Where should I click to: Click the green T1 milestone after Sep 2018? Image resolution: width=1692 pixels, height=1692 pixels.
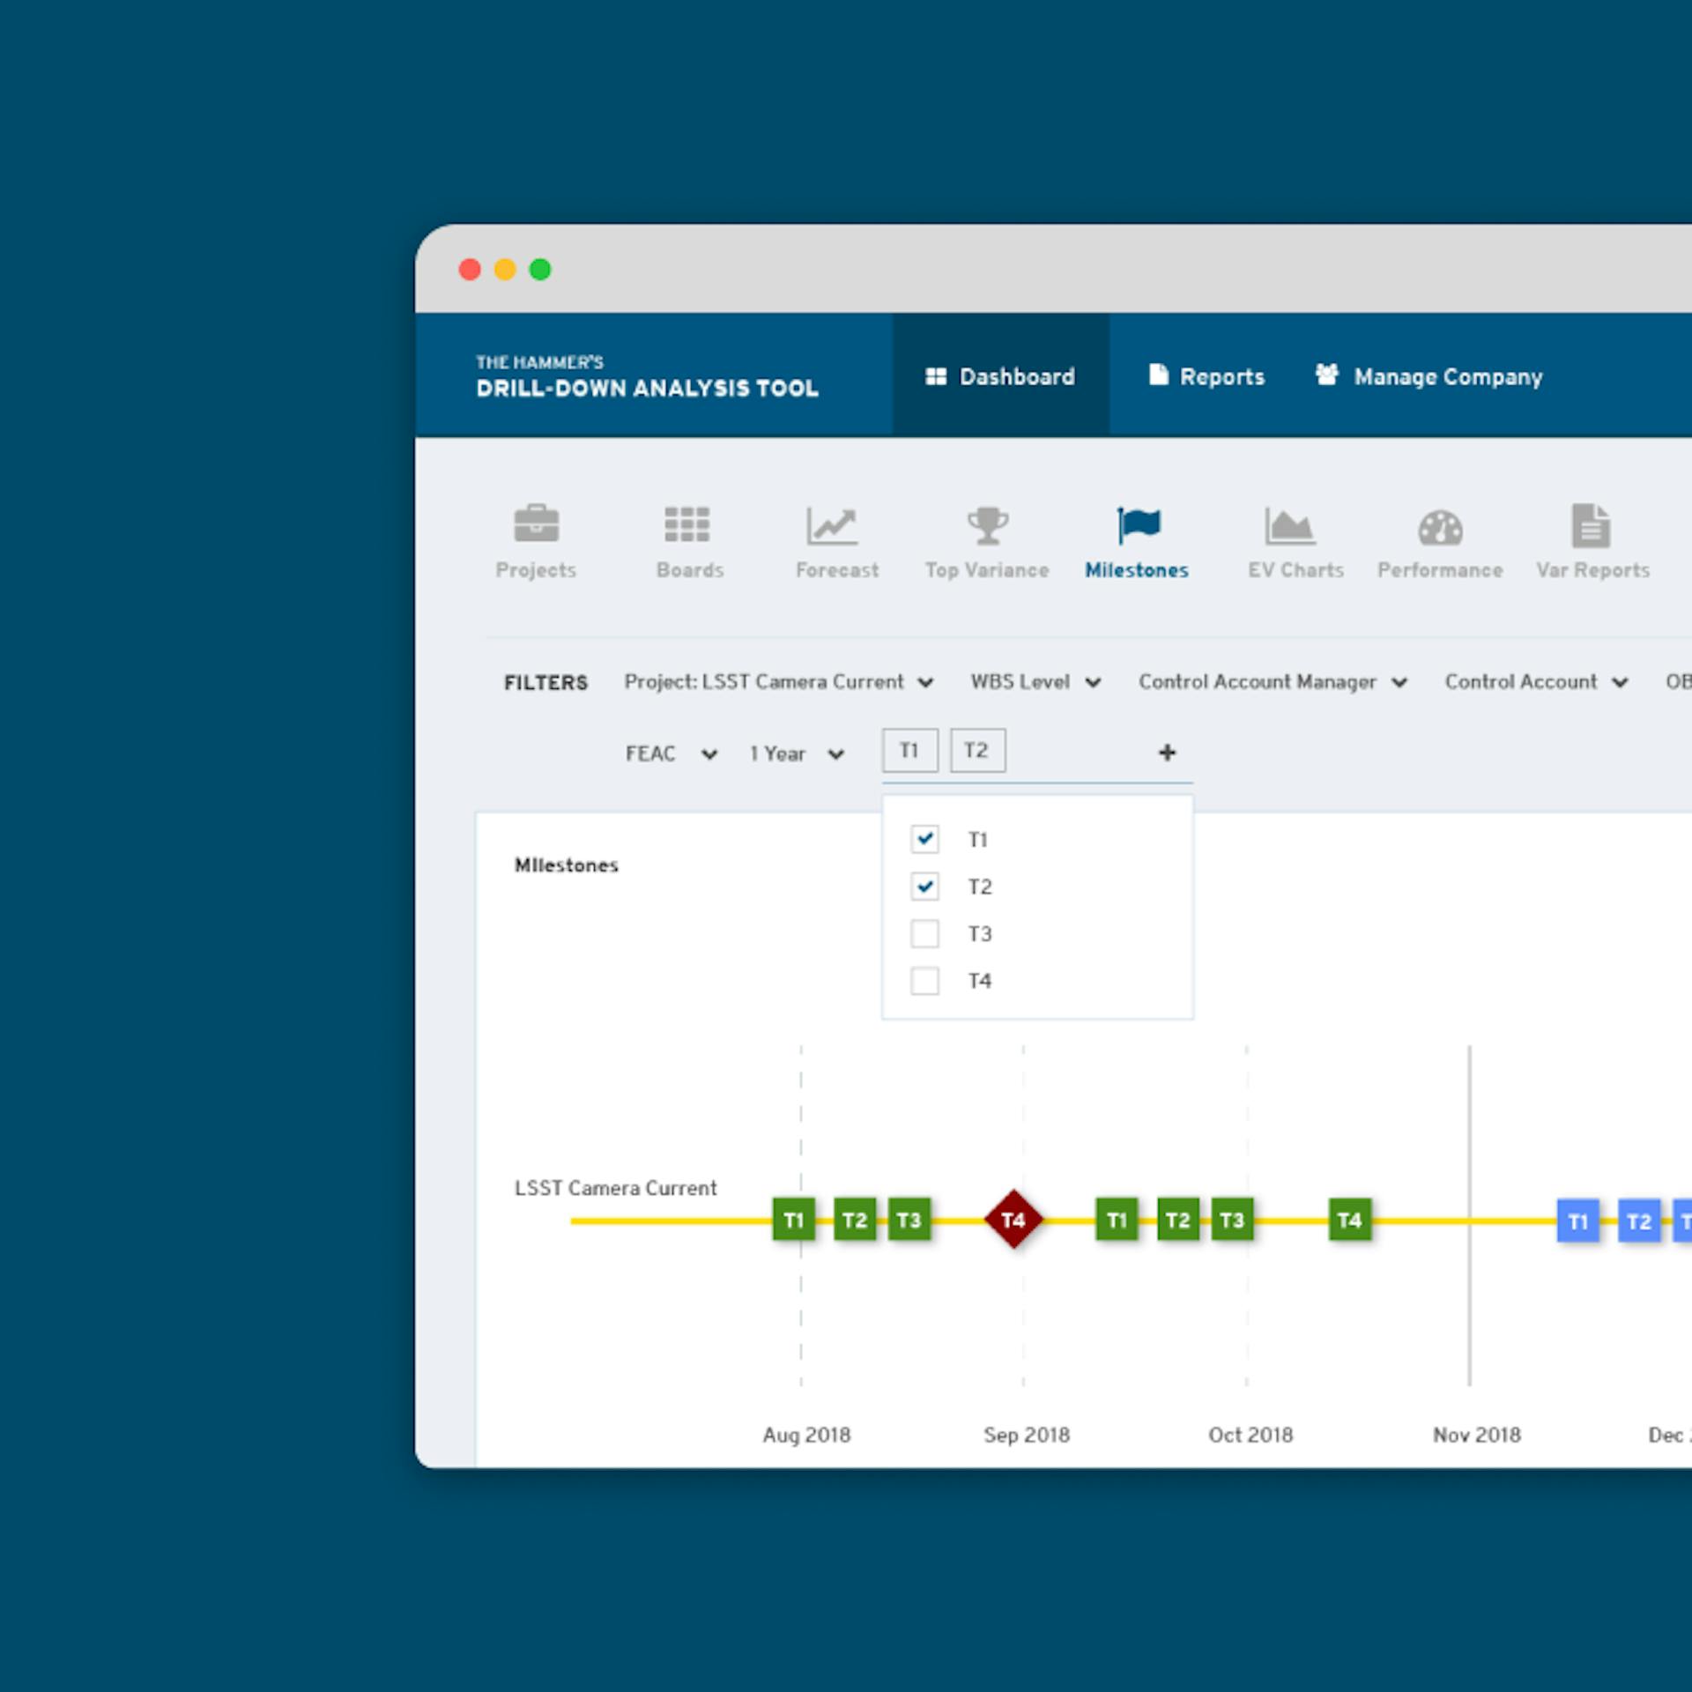[1117, 1220]
